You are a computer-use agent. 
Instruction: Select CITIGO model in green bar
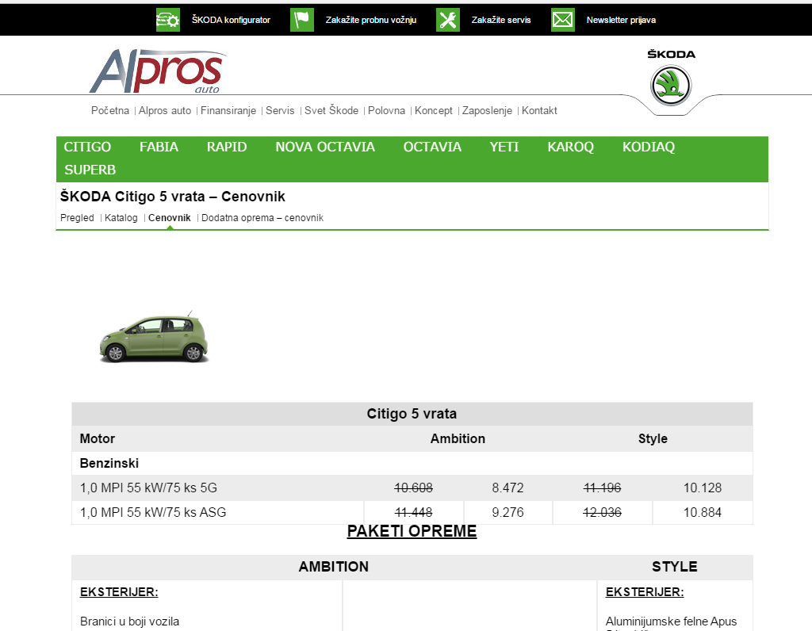pos(87,147)
